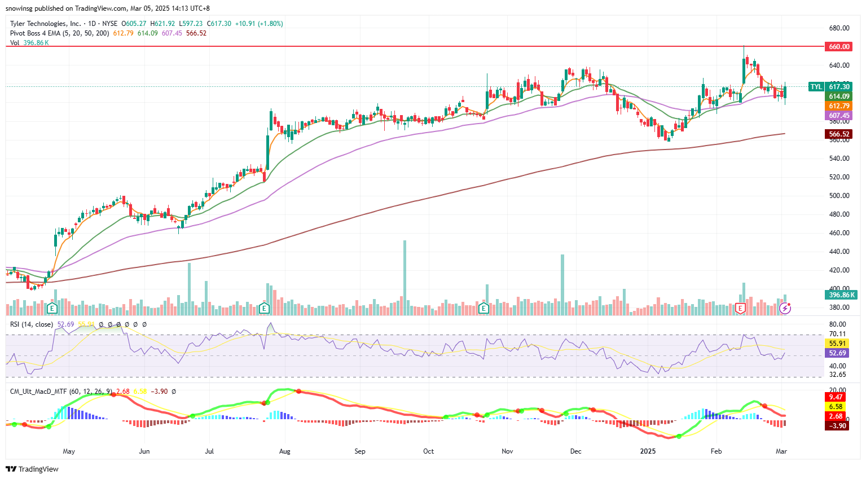Click the 380.00 price axis label
Image resolution: width=866 pixels, height=479 pixels.
tap(839, 307)
